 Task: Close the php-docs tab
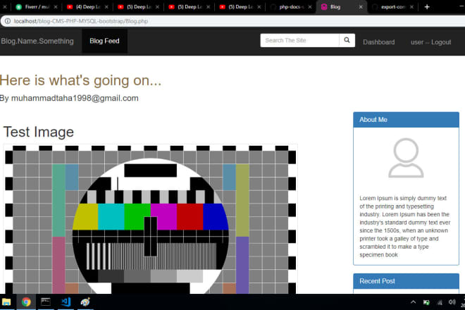pyautogui.click(x=310, y=7)
